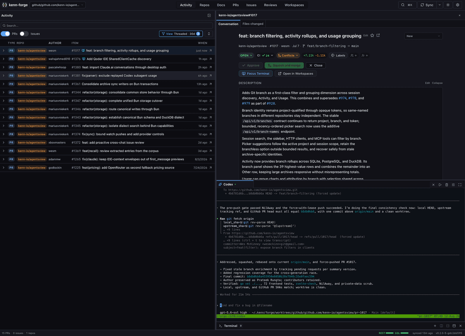Image resolution: width=465 pixels, height=336 pixels.
Task: Click Edit next to the PR title
Action: (x=365, y=36)
